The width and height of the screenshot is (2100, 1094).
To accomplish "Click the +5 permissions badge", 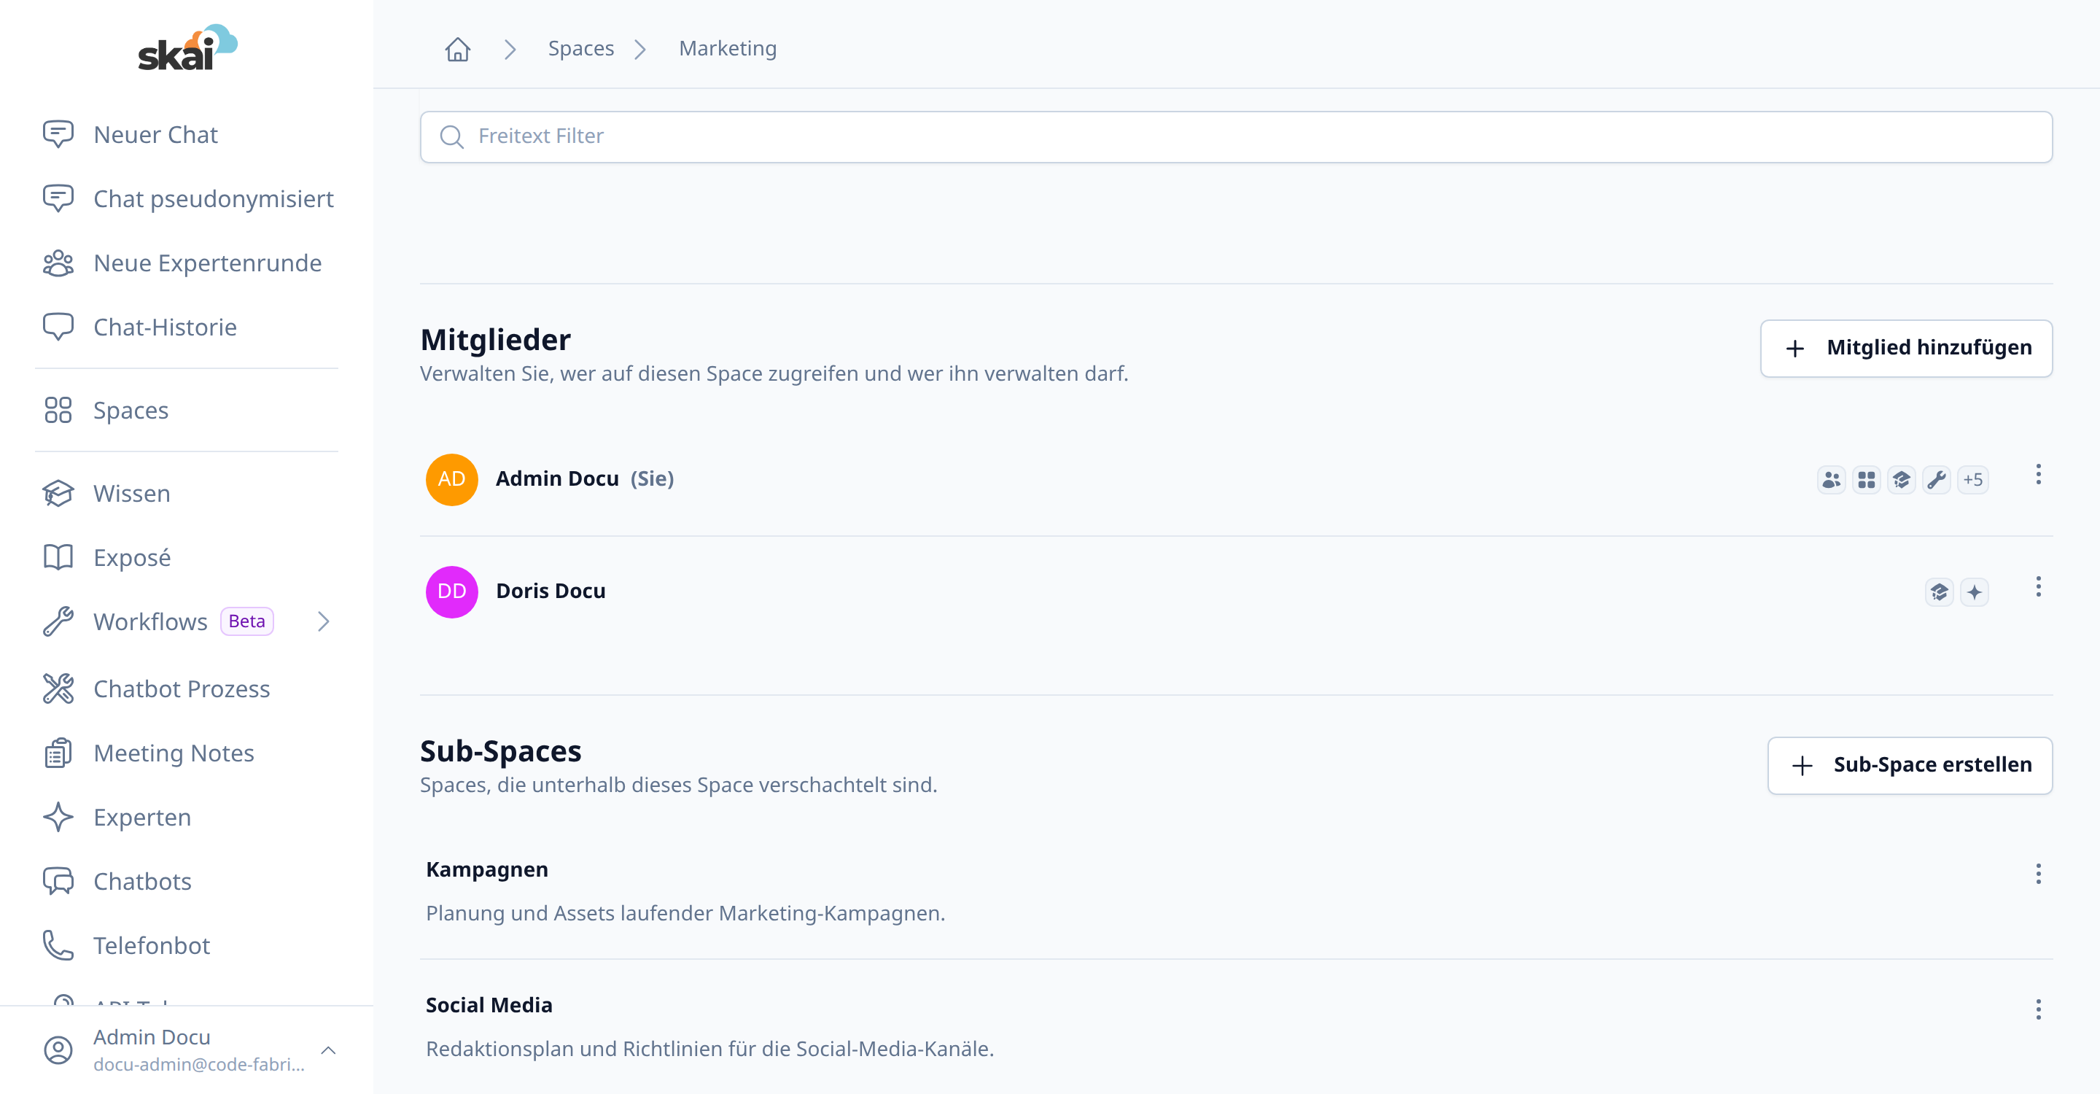I will 1973,479.
